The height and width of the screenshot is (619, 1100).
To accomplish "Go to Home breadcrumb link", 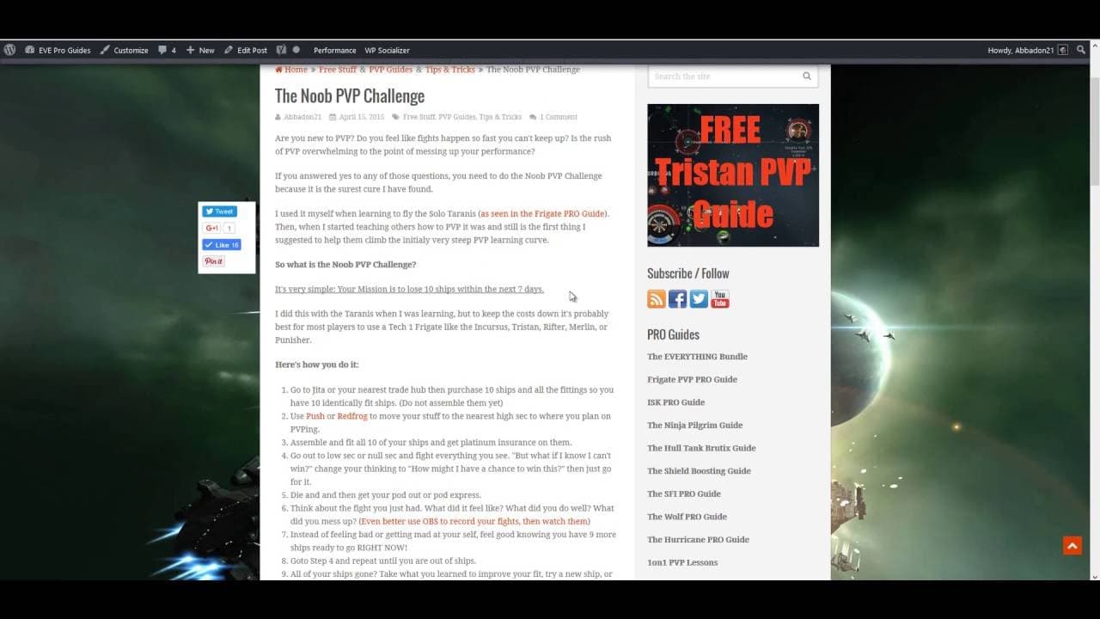I will (x=291, y=70).
